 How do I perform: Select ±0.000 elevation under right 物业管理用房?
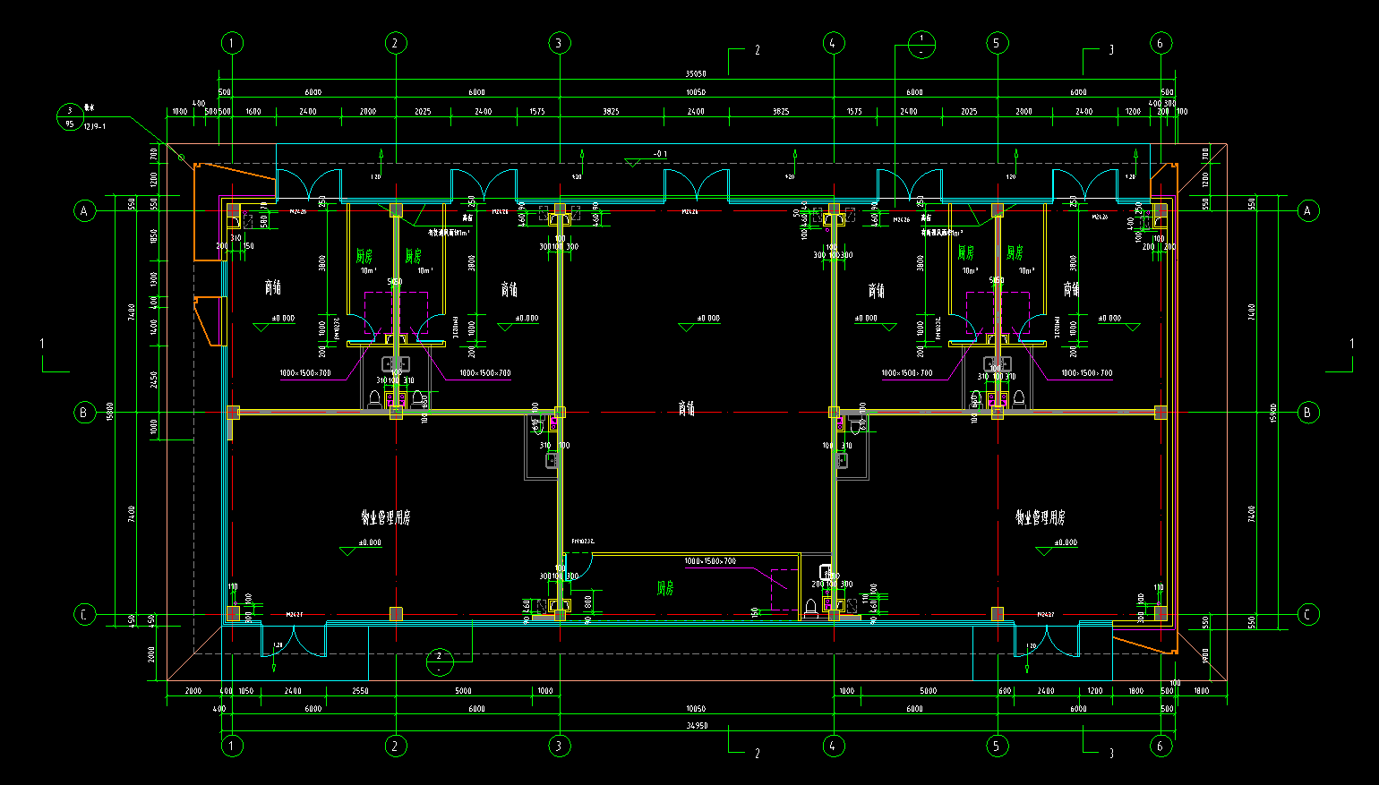point(1066,542)
